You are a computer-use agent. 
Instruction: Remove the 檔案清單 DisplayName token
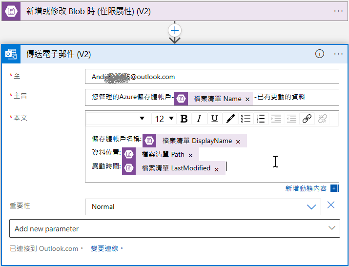[238, 142]
